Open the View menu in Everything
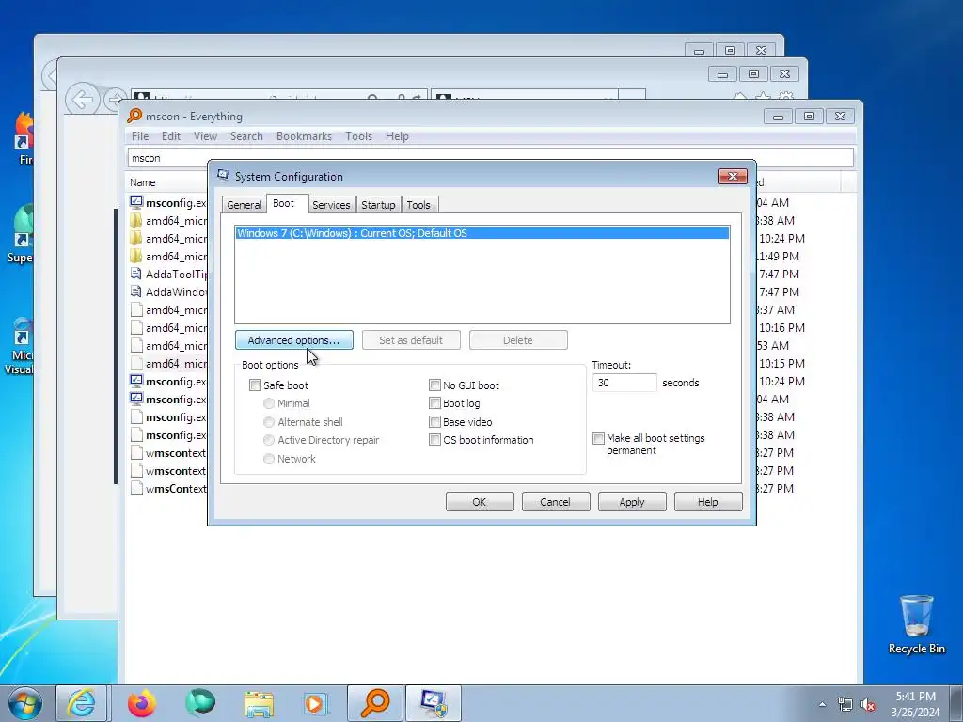The height and width of the screenshot is (722, 963). (205, 136)
